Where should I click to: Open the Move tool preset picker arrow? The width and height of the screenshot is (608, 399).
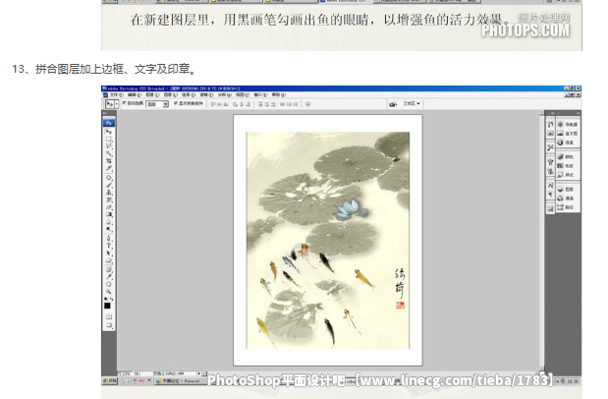pos(116,104)
